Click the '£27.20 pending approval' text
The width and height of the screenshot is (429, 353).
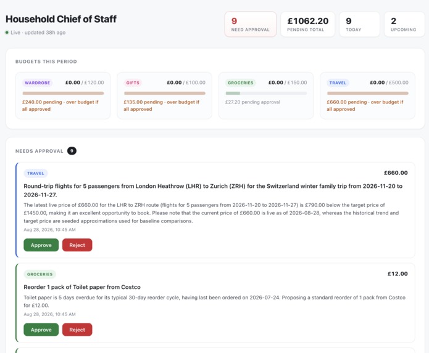point(252,102)
